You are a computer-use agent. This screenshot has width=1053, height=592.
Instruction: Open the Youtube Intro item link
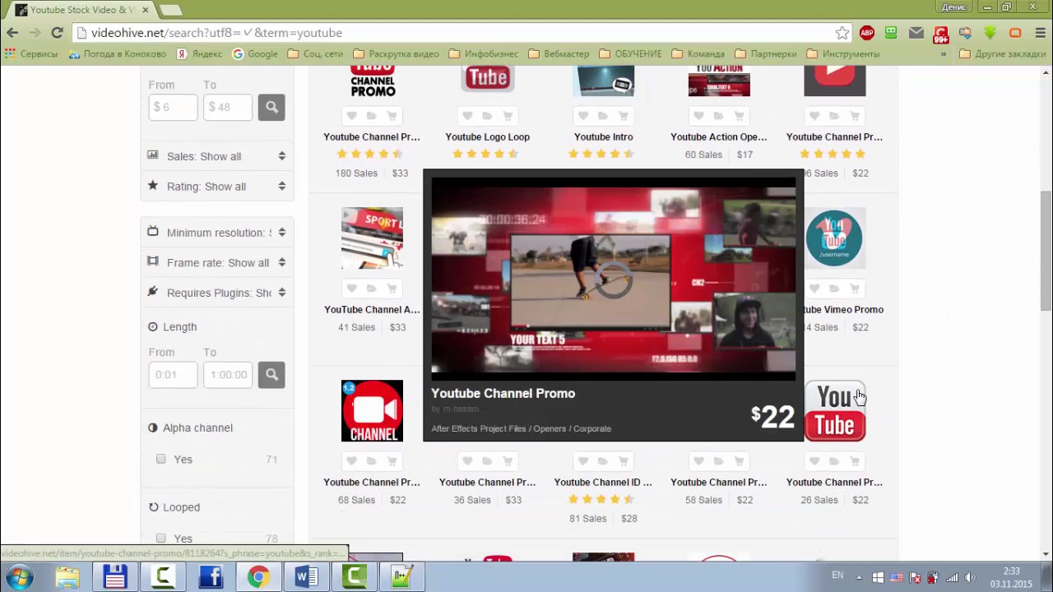point(603,137)
